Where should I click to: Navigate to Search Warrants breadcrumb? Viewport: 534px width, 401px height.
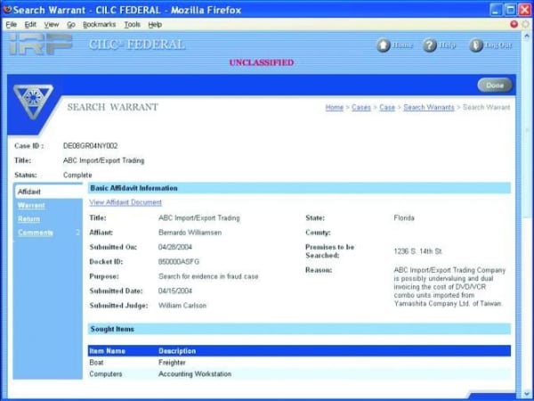(x=429, y=108)
